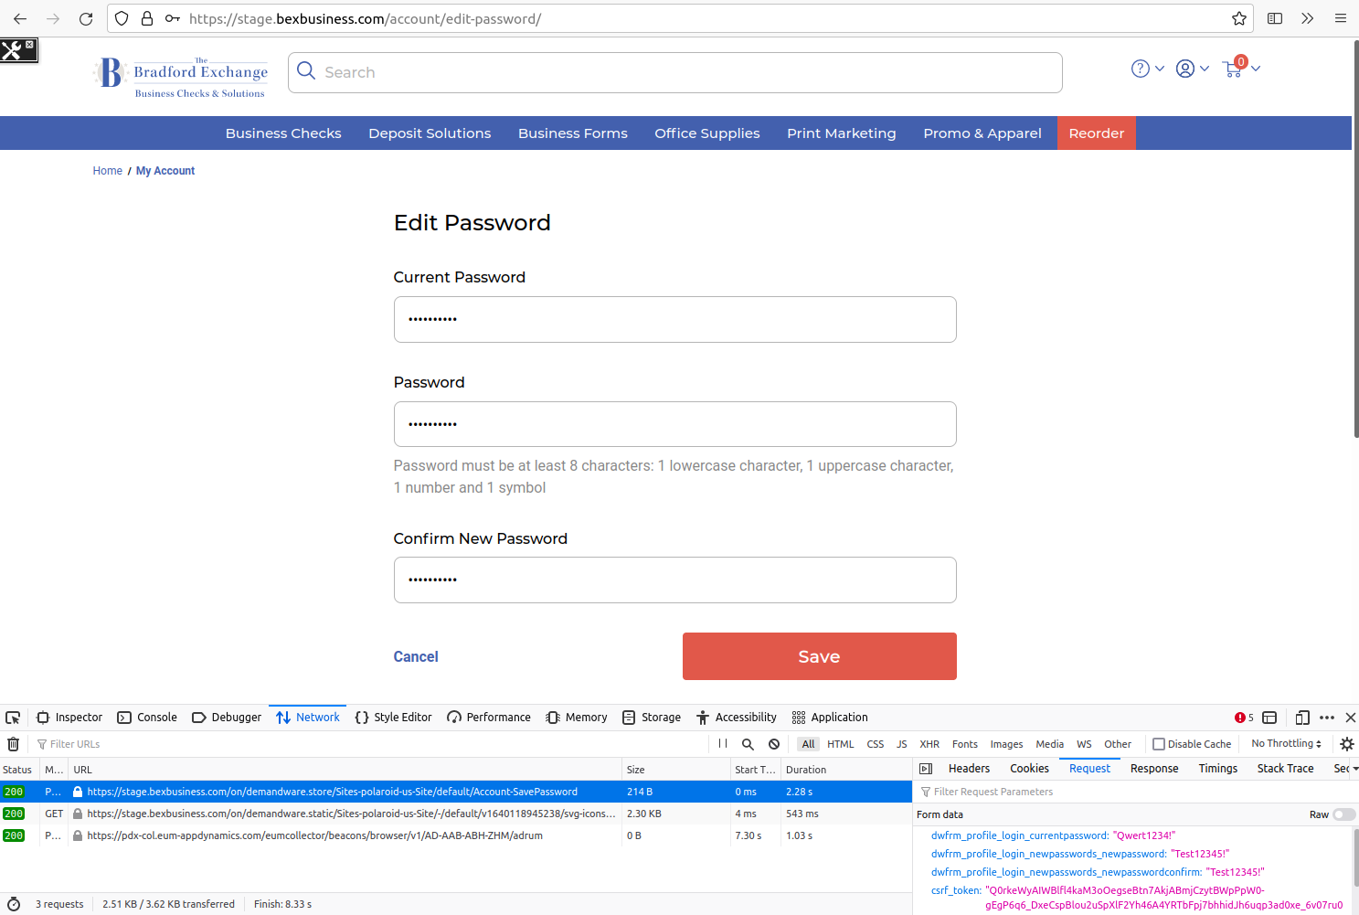Clear network log with the trash icon
The width and height of the screenshot is (1359, 915).
point(14,744)
